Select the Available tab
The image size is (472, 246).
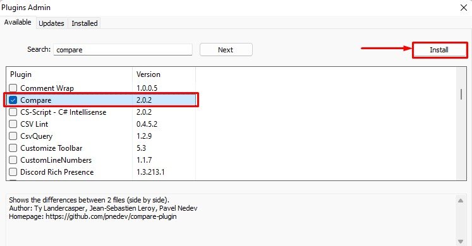coord(18,22)
